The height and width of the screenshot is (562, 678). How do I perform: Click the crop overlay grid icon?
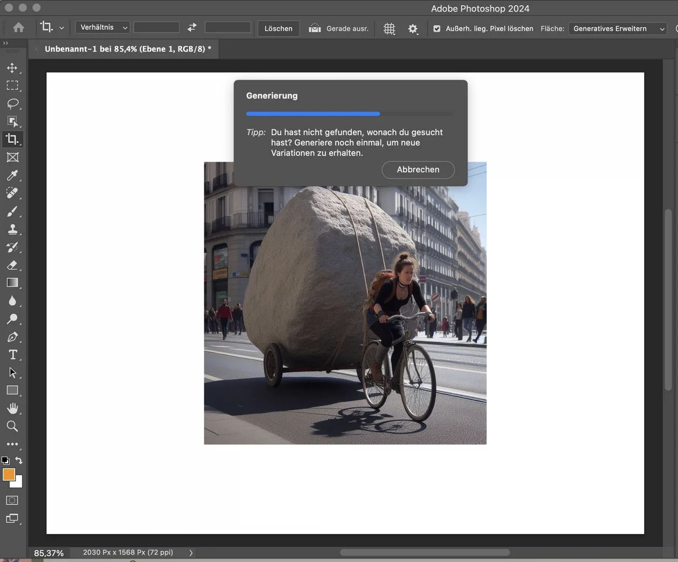(389, 29)
